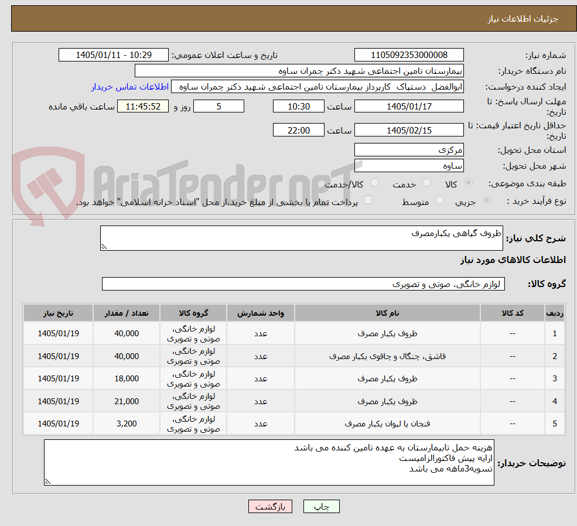The height and width of the screenshot is (526, 577).
Task: Click row 2 quantity cell 40,000
Action: 126,356
